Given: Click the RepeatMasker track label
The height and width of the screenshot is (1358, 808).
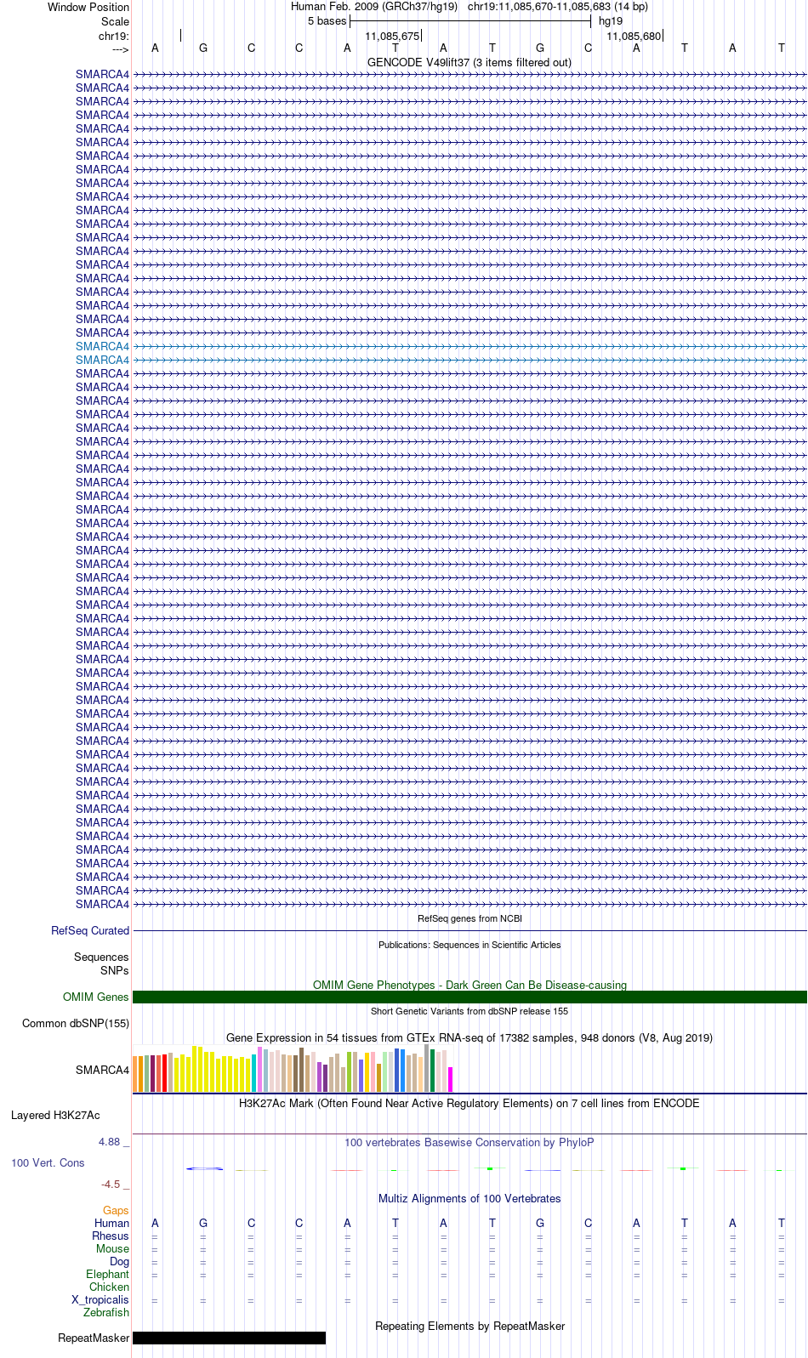Looking at the screenshot, I should click(x=94, y=1338).
